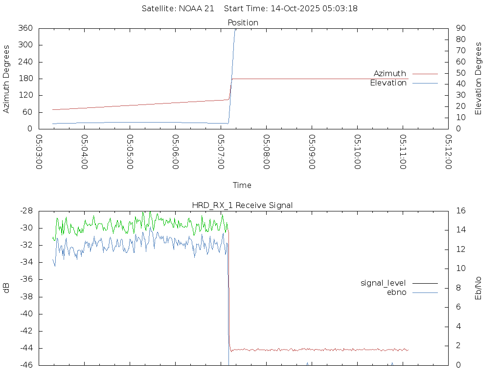Click the Eb/No axis label
Screen dimensions: 501x375
coord(478,288)
